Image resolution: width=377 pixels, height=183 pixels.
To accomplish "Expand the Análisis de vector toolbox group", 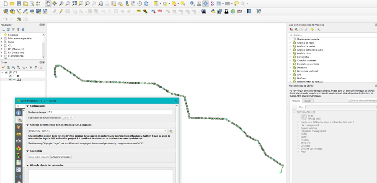I will [290, 46].
